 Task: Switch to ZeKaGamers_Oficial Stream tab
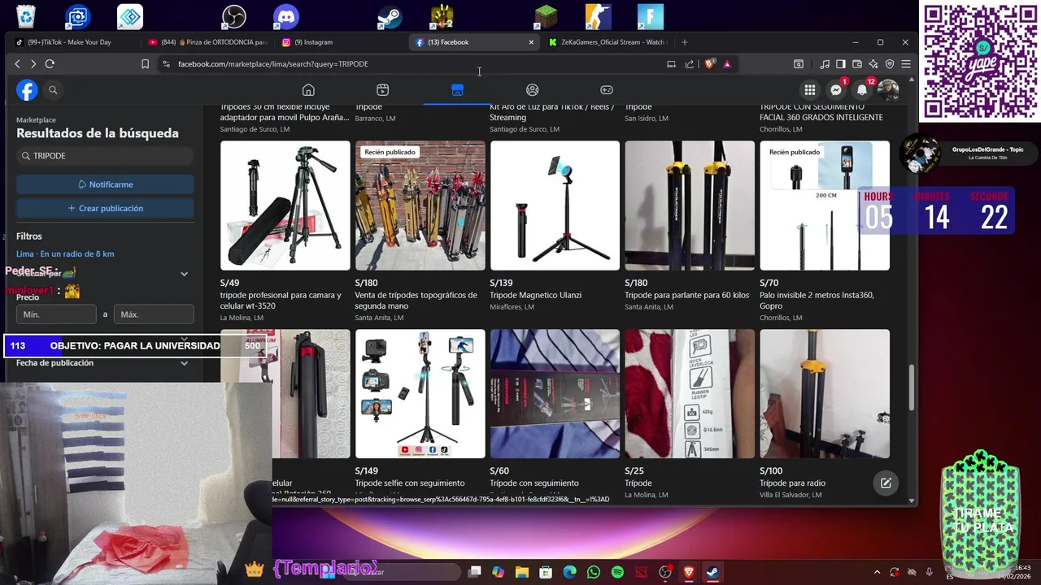[607, 42]
